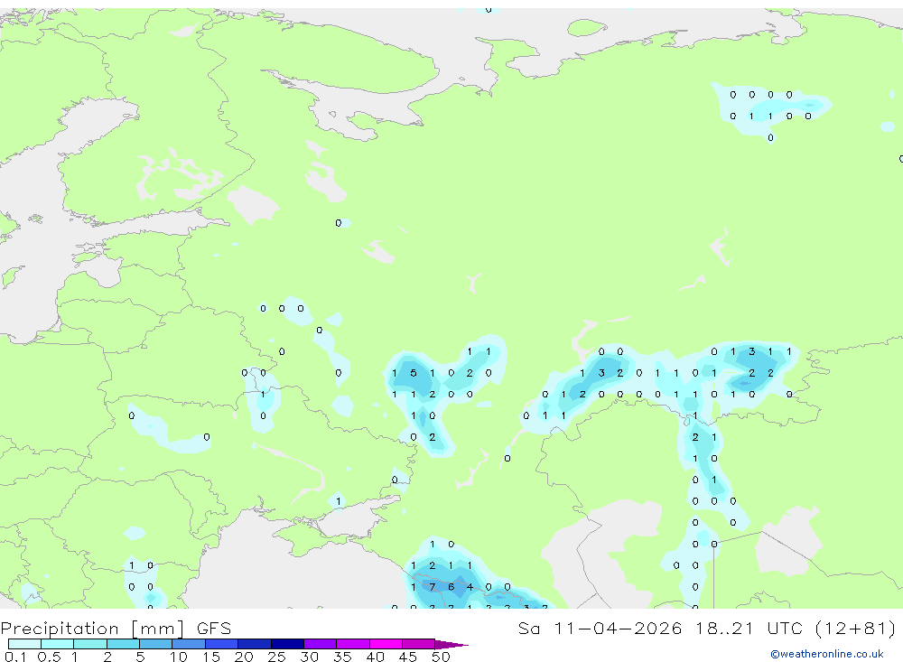Click the legend scale label "50"
This screenshot has height=662, width=903.
pos(441,657)
